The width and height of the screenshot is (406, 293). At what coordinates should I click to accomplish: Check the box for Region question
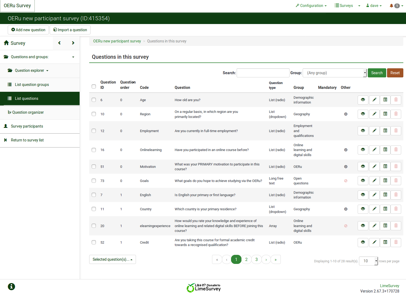point(94,114)
